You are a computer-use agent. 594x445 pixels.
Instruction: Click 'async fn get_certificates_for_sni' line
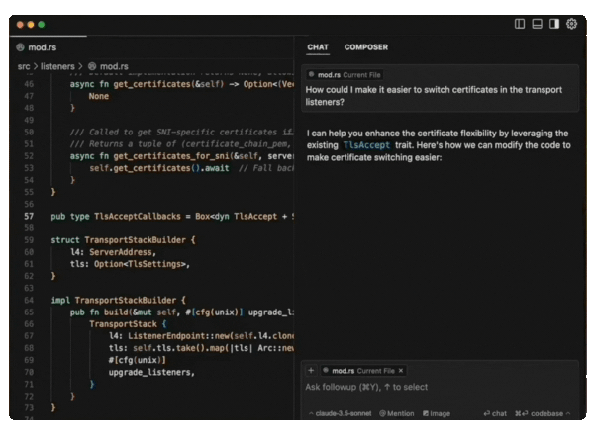(x=182, y=156)
